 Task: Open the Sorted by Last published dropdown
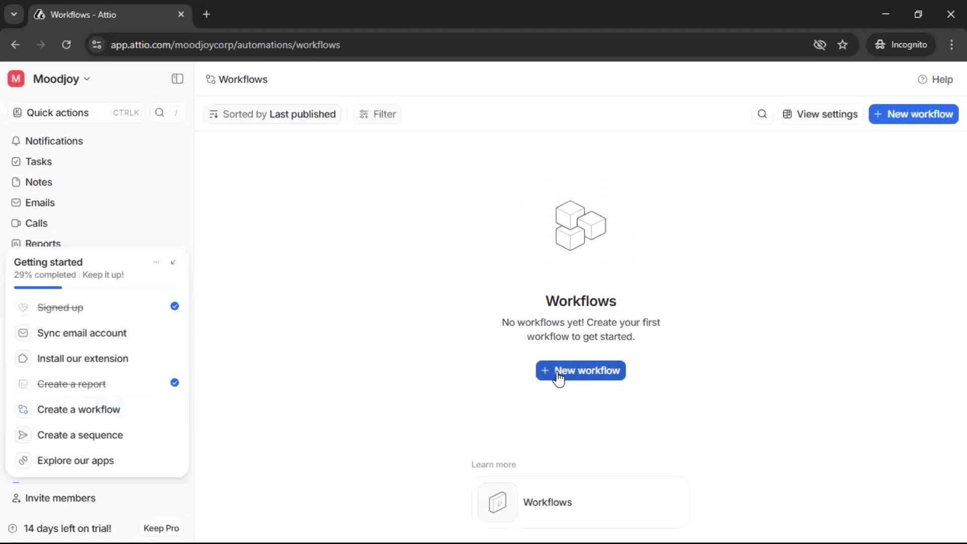click(x=272, y=114)
